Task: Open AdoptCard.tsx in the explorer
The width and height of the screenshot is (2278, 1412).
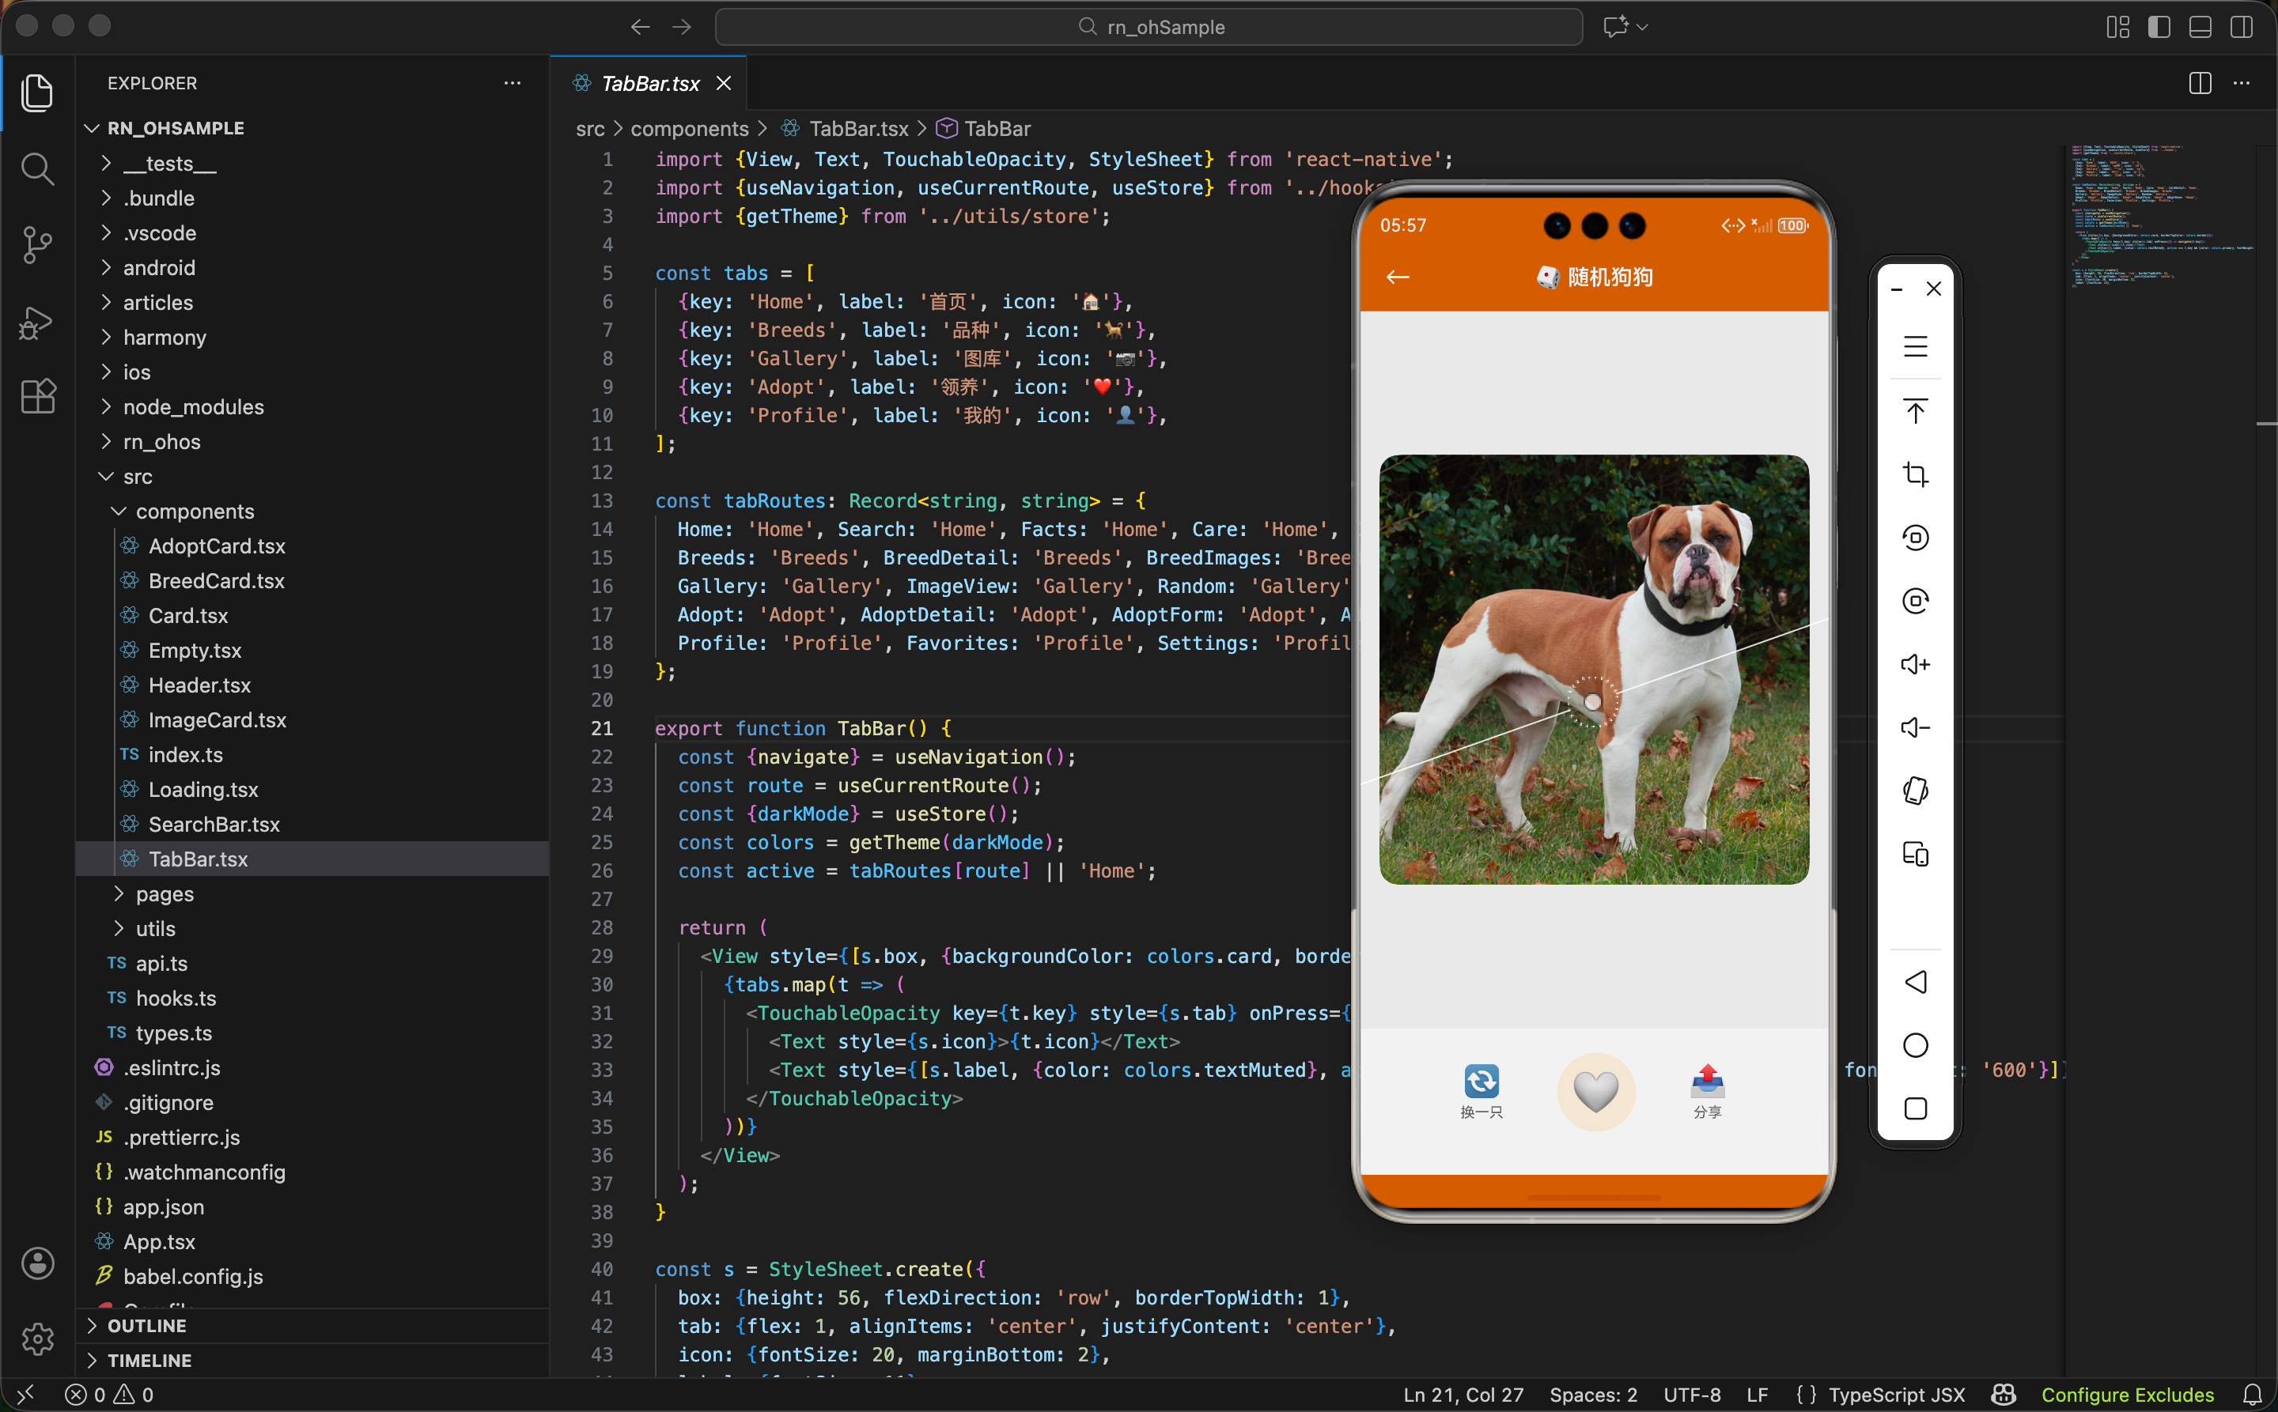Action: click(x=312, y=546)
